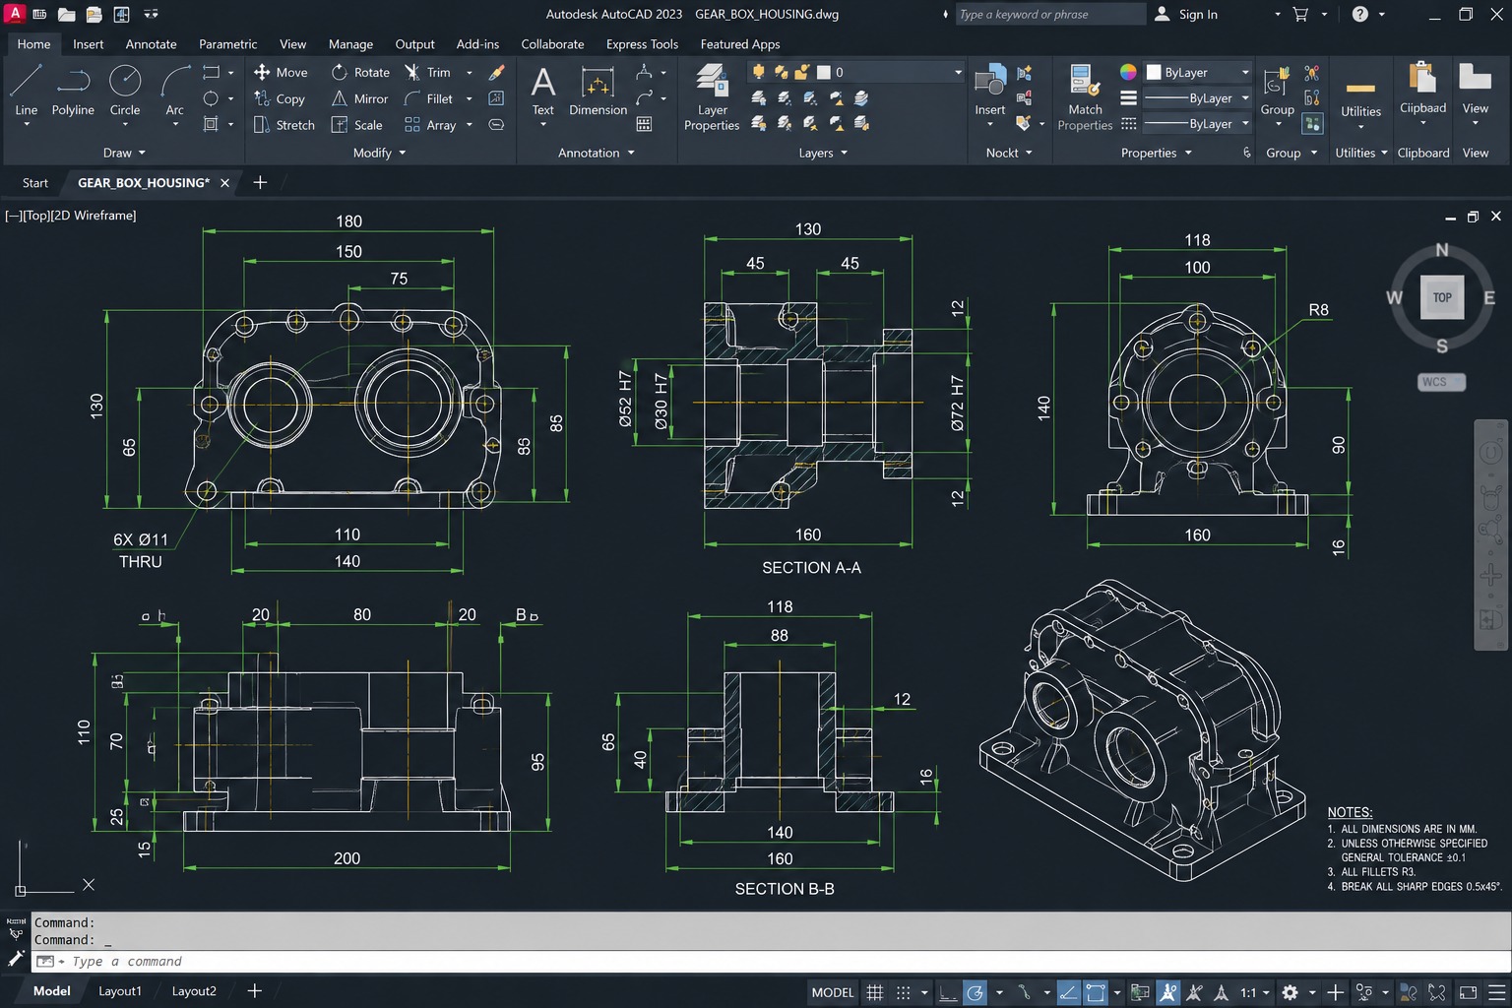Click the status bar customization menu icon
Viewport: 1512px width, 1008px height.
[x=1497, y=992]
